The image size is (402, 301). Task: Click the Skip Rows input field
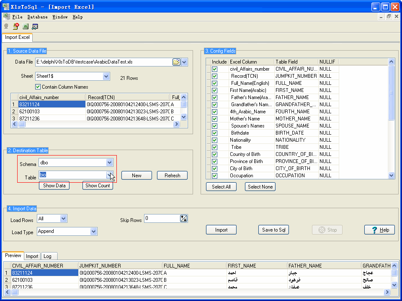coord(162,218)
